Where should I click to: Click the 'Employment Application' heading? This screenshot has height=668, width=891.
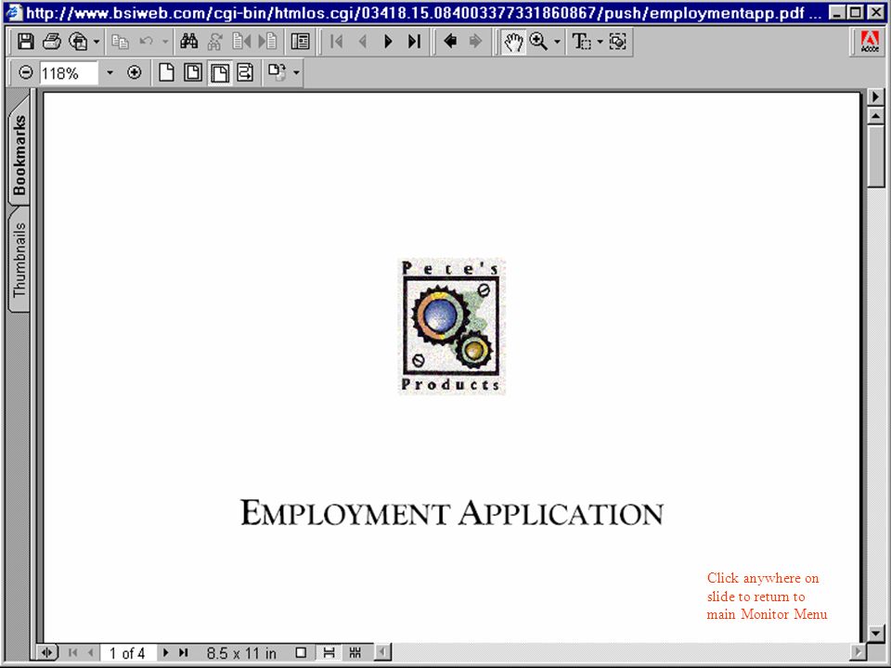[x=452, y=513]
